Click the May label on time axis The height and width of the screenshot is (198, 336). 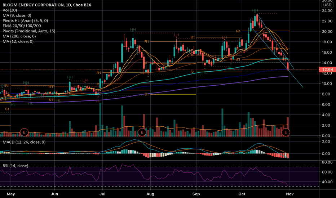coord(11,194)
